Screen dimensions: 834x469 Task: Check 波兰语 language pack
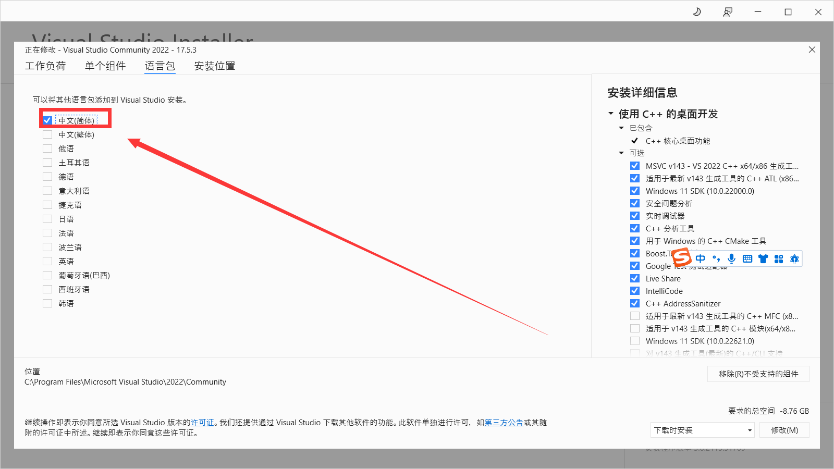(47, 247)
